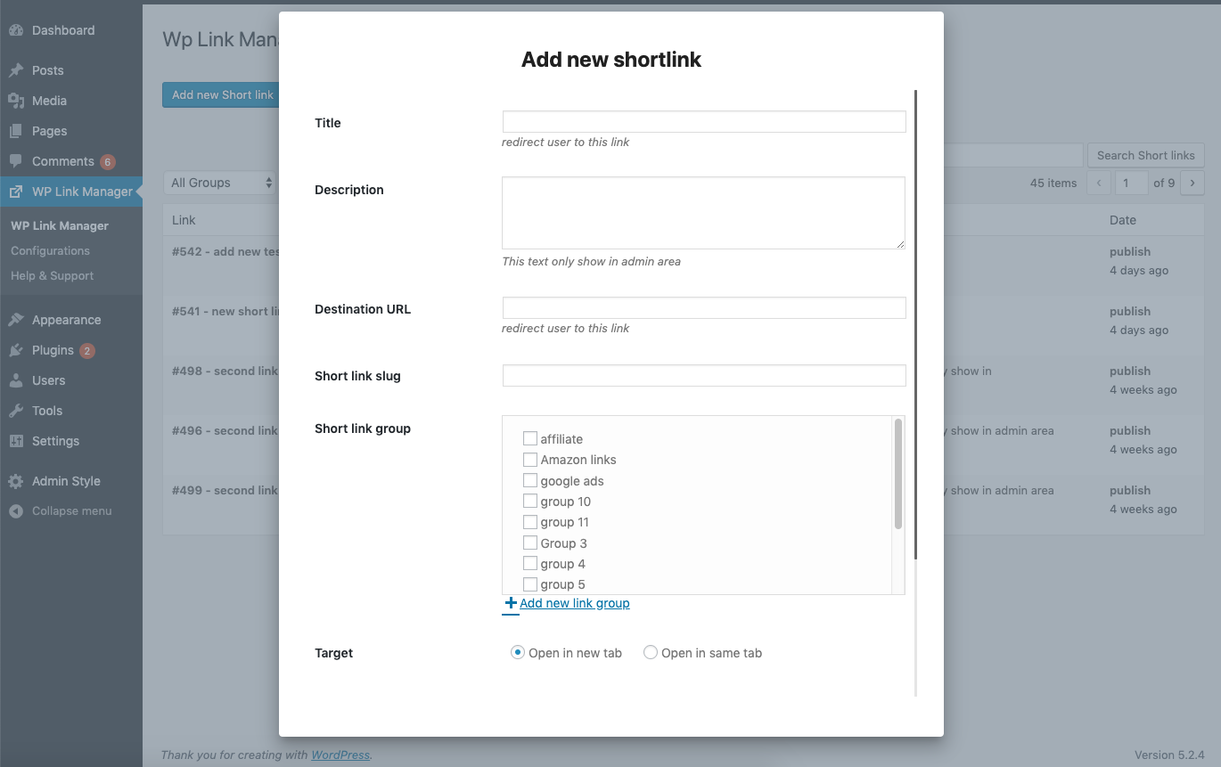This screenshot has height=767, width=1221.
Task: Click the group list scrollbar thumb
Action: click(x=898, y=474)
